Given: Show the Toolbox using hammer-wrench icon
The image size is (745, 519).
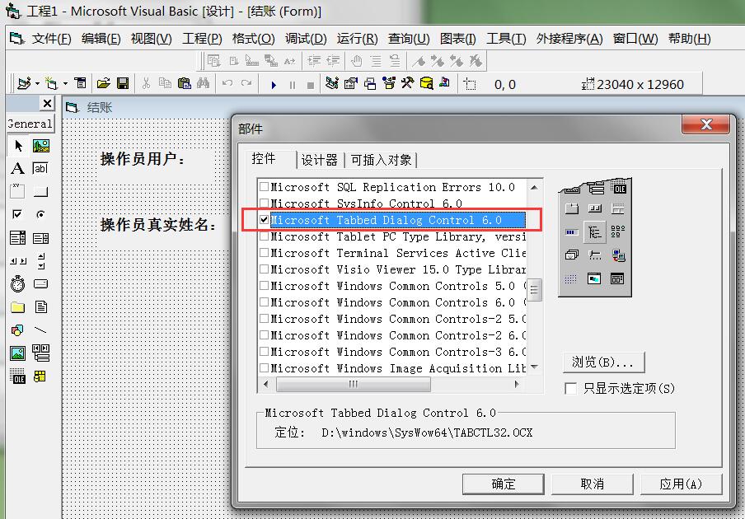Looking at the screenshot, I should coord(407,83).
